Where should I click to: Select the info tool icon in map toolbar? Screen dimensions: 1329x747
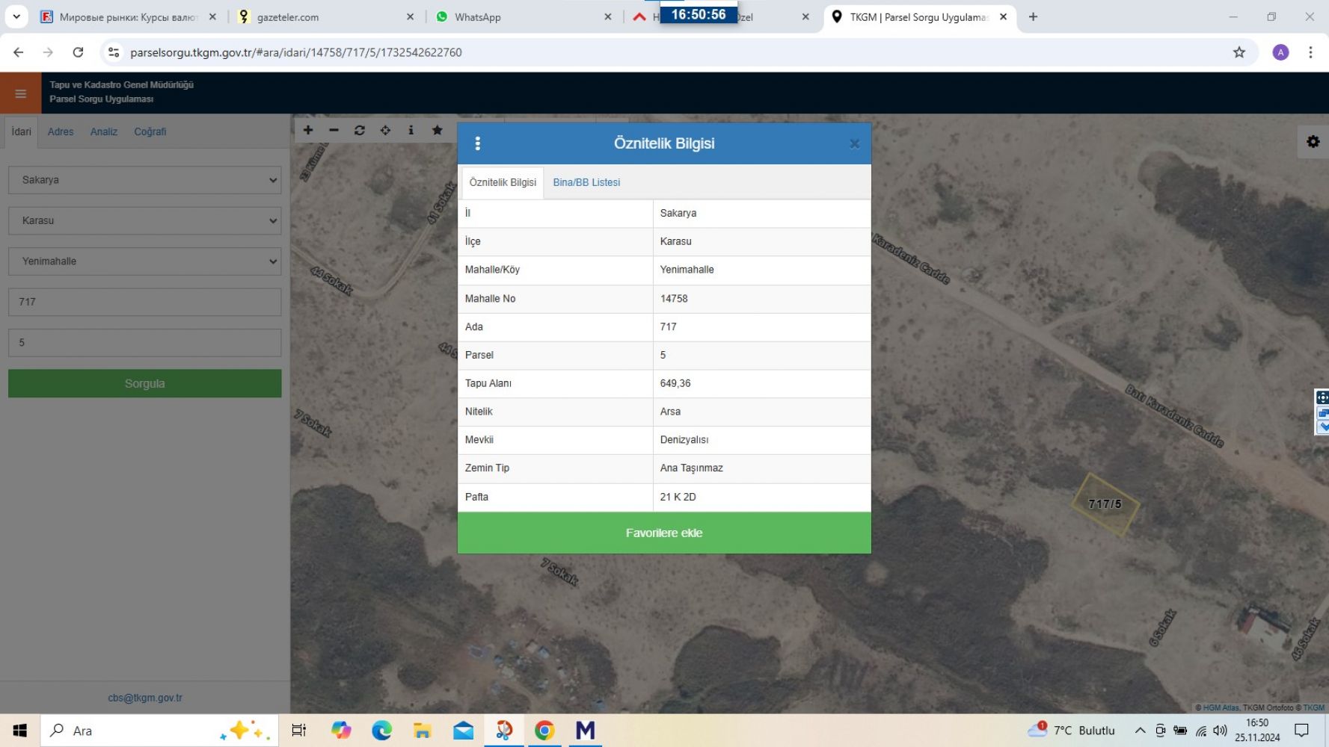[411, 130]
